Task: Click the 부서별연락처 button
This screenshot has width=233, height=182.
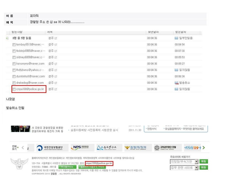Action: 67,167
